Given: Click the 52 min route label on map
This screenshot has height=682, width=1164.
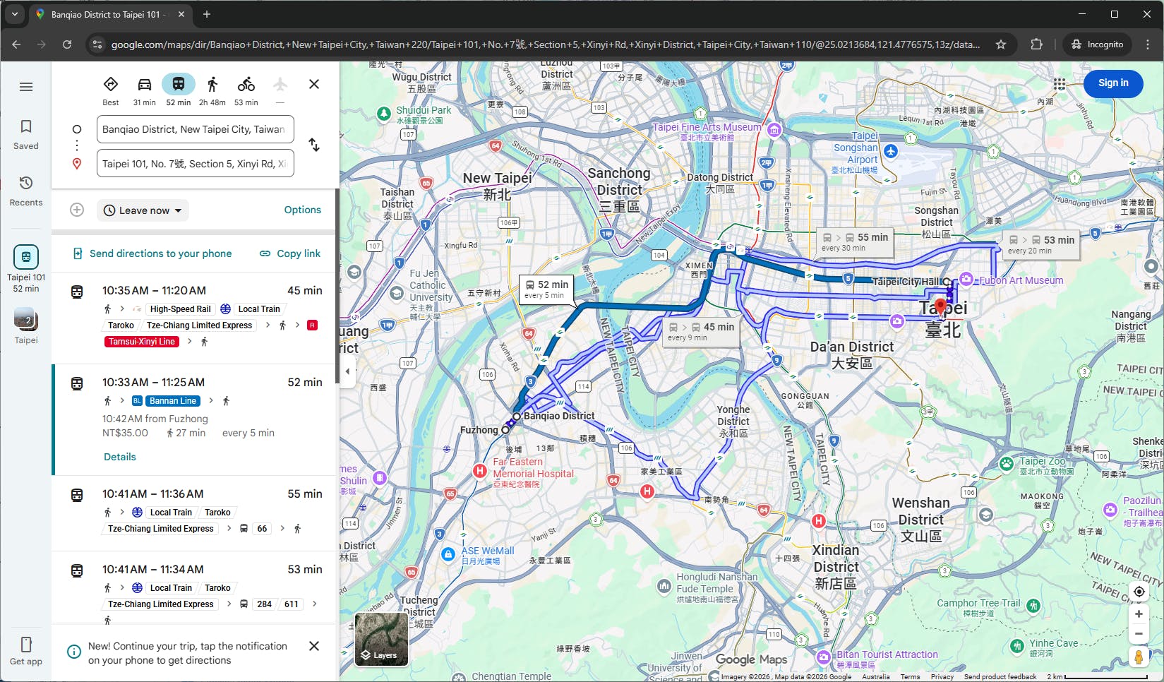Looking at the screenshot, I should (546, 289).
